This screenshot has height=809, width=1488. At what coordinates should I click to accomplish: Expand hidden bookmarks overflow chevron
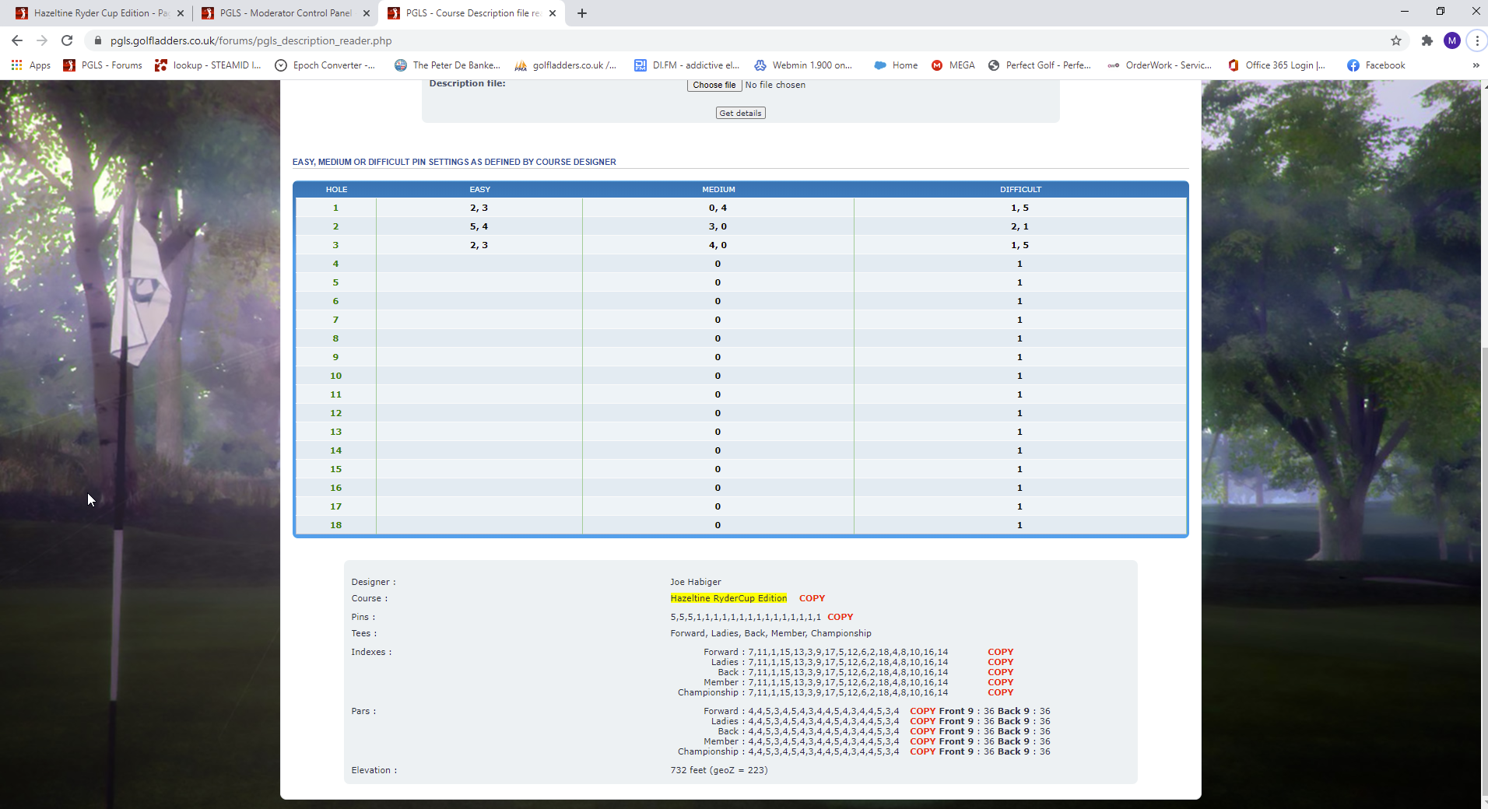1476,65
